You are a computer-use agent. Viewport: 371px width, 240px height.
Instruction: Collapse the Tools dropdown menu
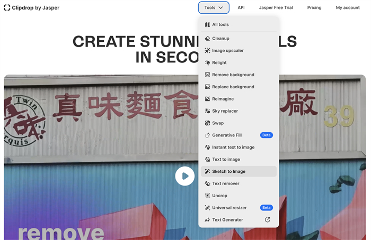(x=214, y=8)
